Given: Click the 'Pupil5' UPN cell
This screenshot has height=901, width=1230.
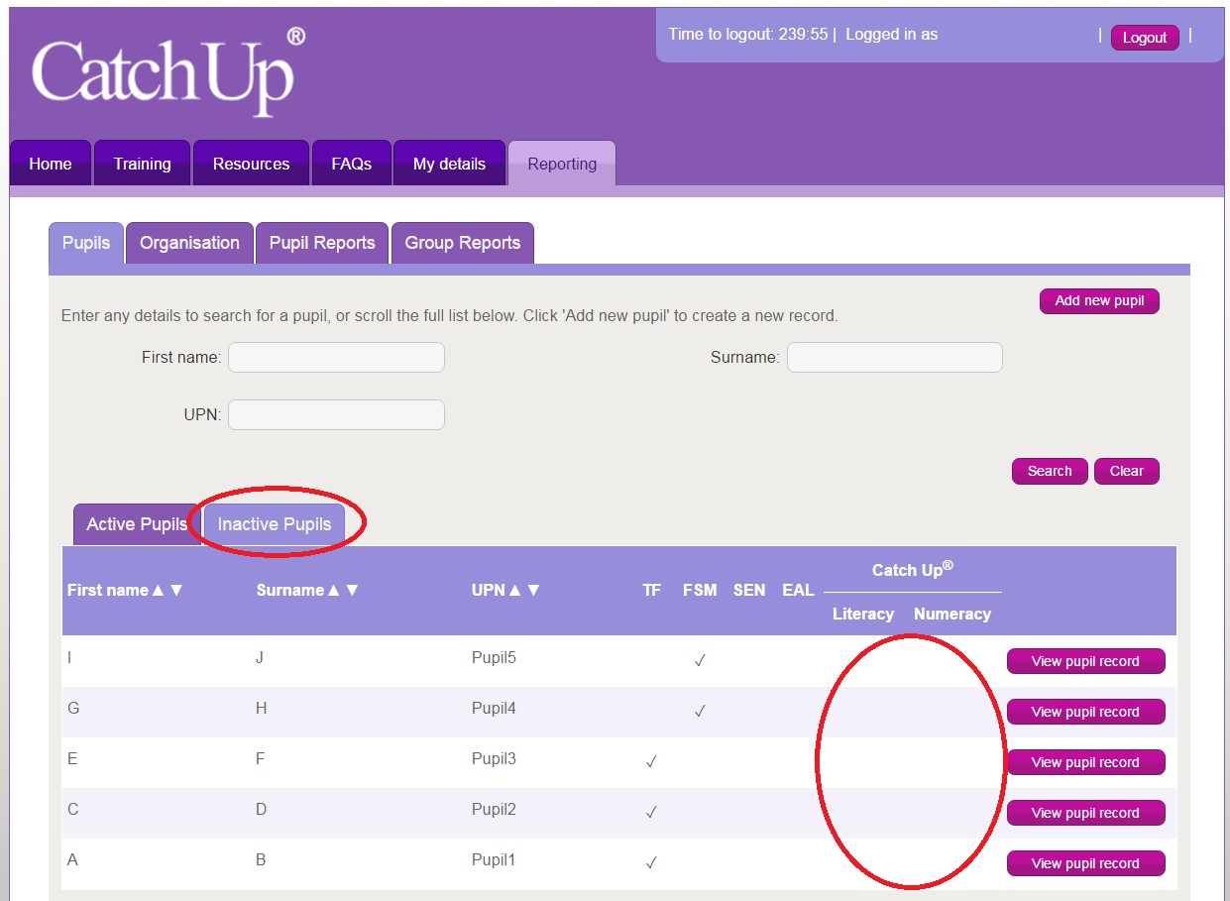Looking at the screenshot, I should point(494,658).
